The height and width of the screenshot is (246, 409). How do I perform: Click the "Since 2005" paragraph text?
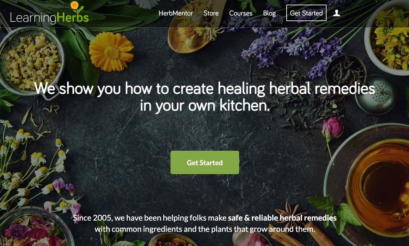click(205, 224)
